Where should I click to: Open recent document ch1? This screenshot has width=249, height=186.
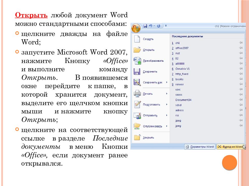click(177, 43)
